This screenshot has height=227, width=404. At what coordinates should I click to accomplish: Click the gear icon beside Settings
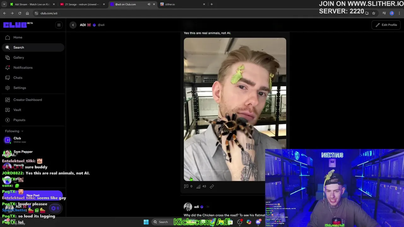point(8,88)
